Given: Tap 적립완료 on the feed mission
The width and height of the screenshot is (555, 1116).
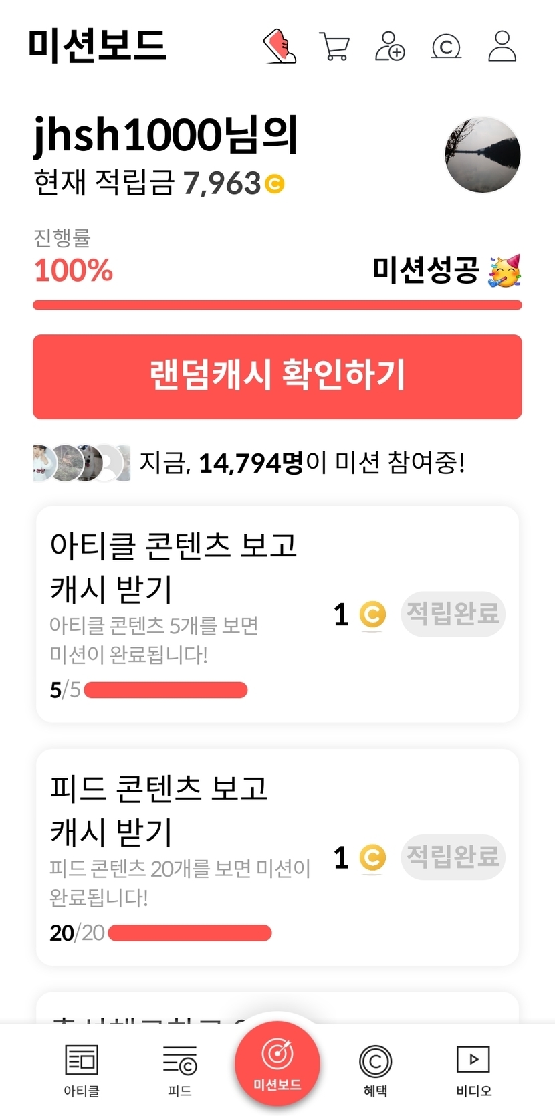Looking at the screenshot, I should click(453, 857).
